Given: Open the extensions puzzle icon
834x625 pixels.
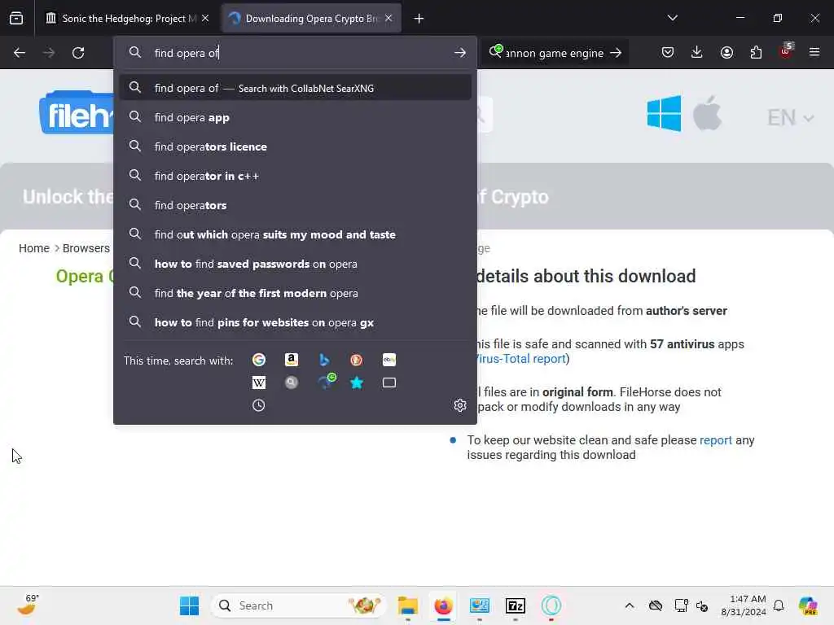Looking at the screenshot, I should (756, 52).
